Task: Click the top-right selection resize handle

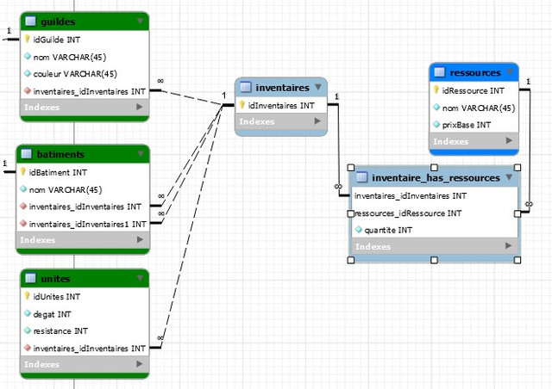Action: 517,168
